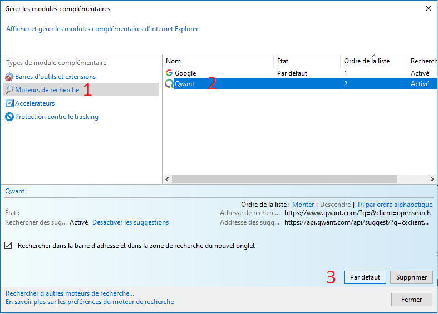Click Tri par ordre alphabétique link
Screen dimensions: 438x314
(394, 205)
